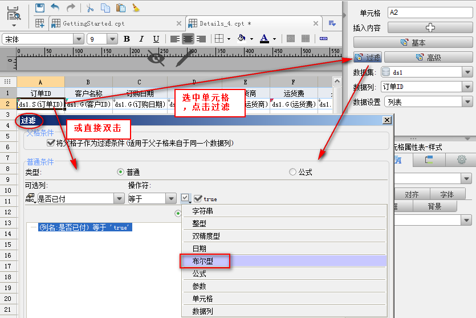Choose 双精度型 from type menu
The width and height of the screenshot is (476, 318).
[x=284, y=236]
